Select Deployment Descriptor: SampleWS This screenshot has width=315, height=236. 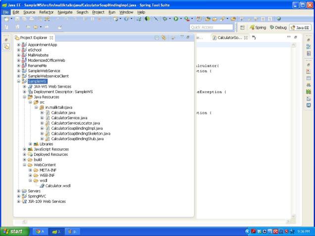pos(63,92)
